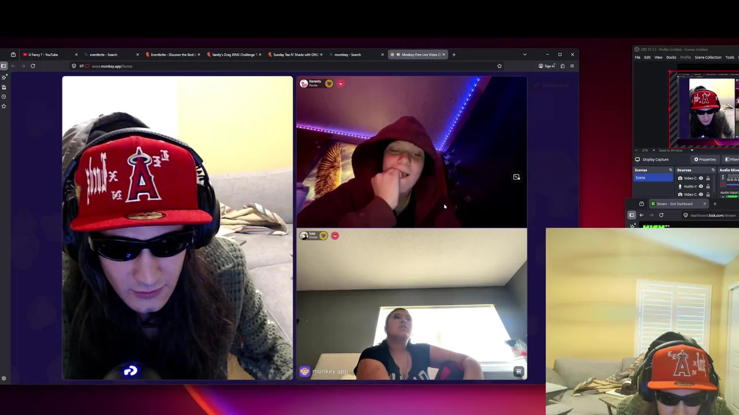Reload the Kick dashboard page
The height and width of the screenshot is (415, 739).
(661, 215)
